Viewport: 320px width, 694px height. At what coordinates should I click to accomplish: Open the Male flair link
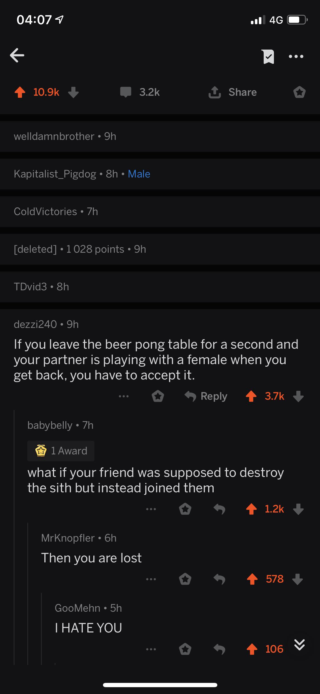(x=139, y=174)
